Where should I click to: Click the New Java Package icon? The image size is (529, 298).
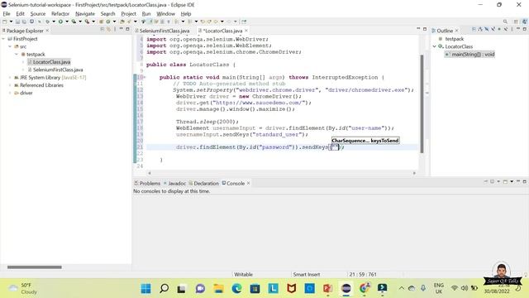[x=101, y=22]
